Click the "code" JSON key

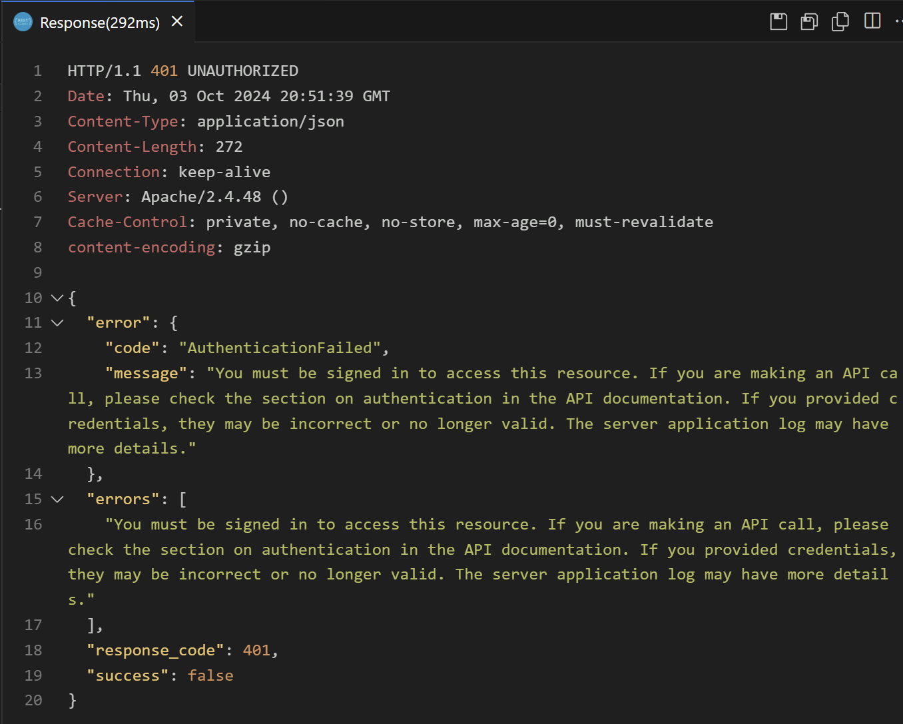click(x=133, y=348)
